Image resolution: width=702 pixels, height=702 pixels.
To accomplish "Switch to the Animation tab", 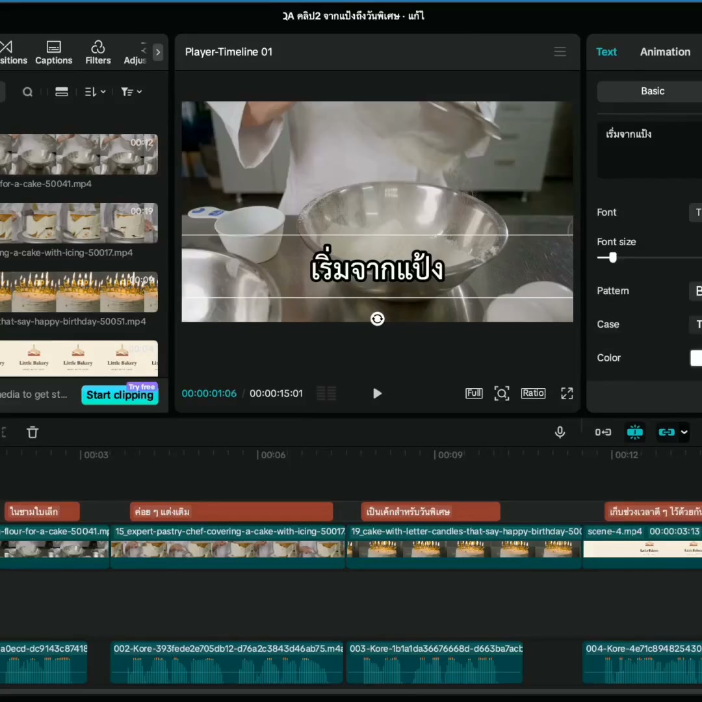I will pos(665,52).
